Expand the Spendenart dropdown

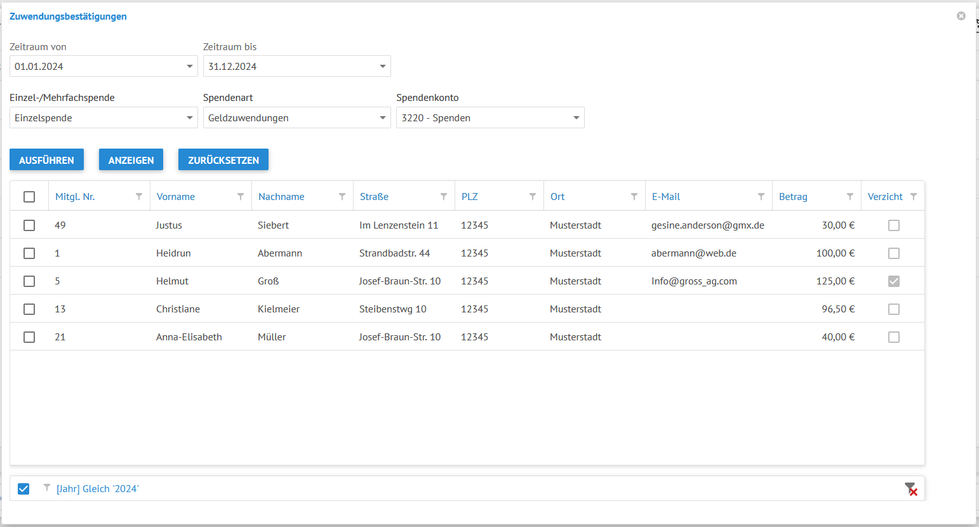(383, 118)
